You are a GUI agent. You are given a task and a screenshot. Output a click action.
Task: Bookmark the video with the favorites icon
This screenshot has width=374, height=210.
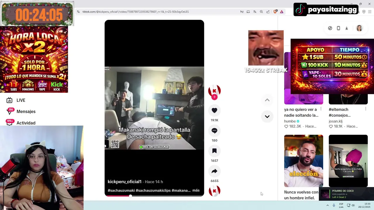(214, 151)
